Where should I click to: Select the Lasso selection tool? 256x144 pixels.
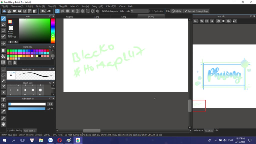point(3,75)
